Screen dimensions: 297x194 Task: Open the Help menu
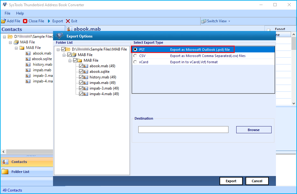(20, 13)
